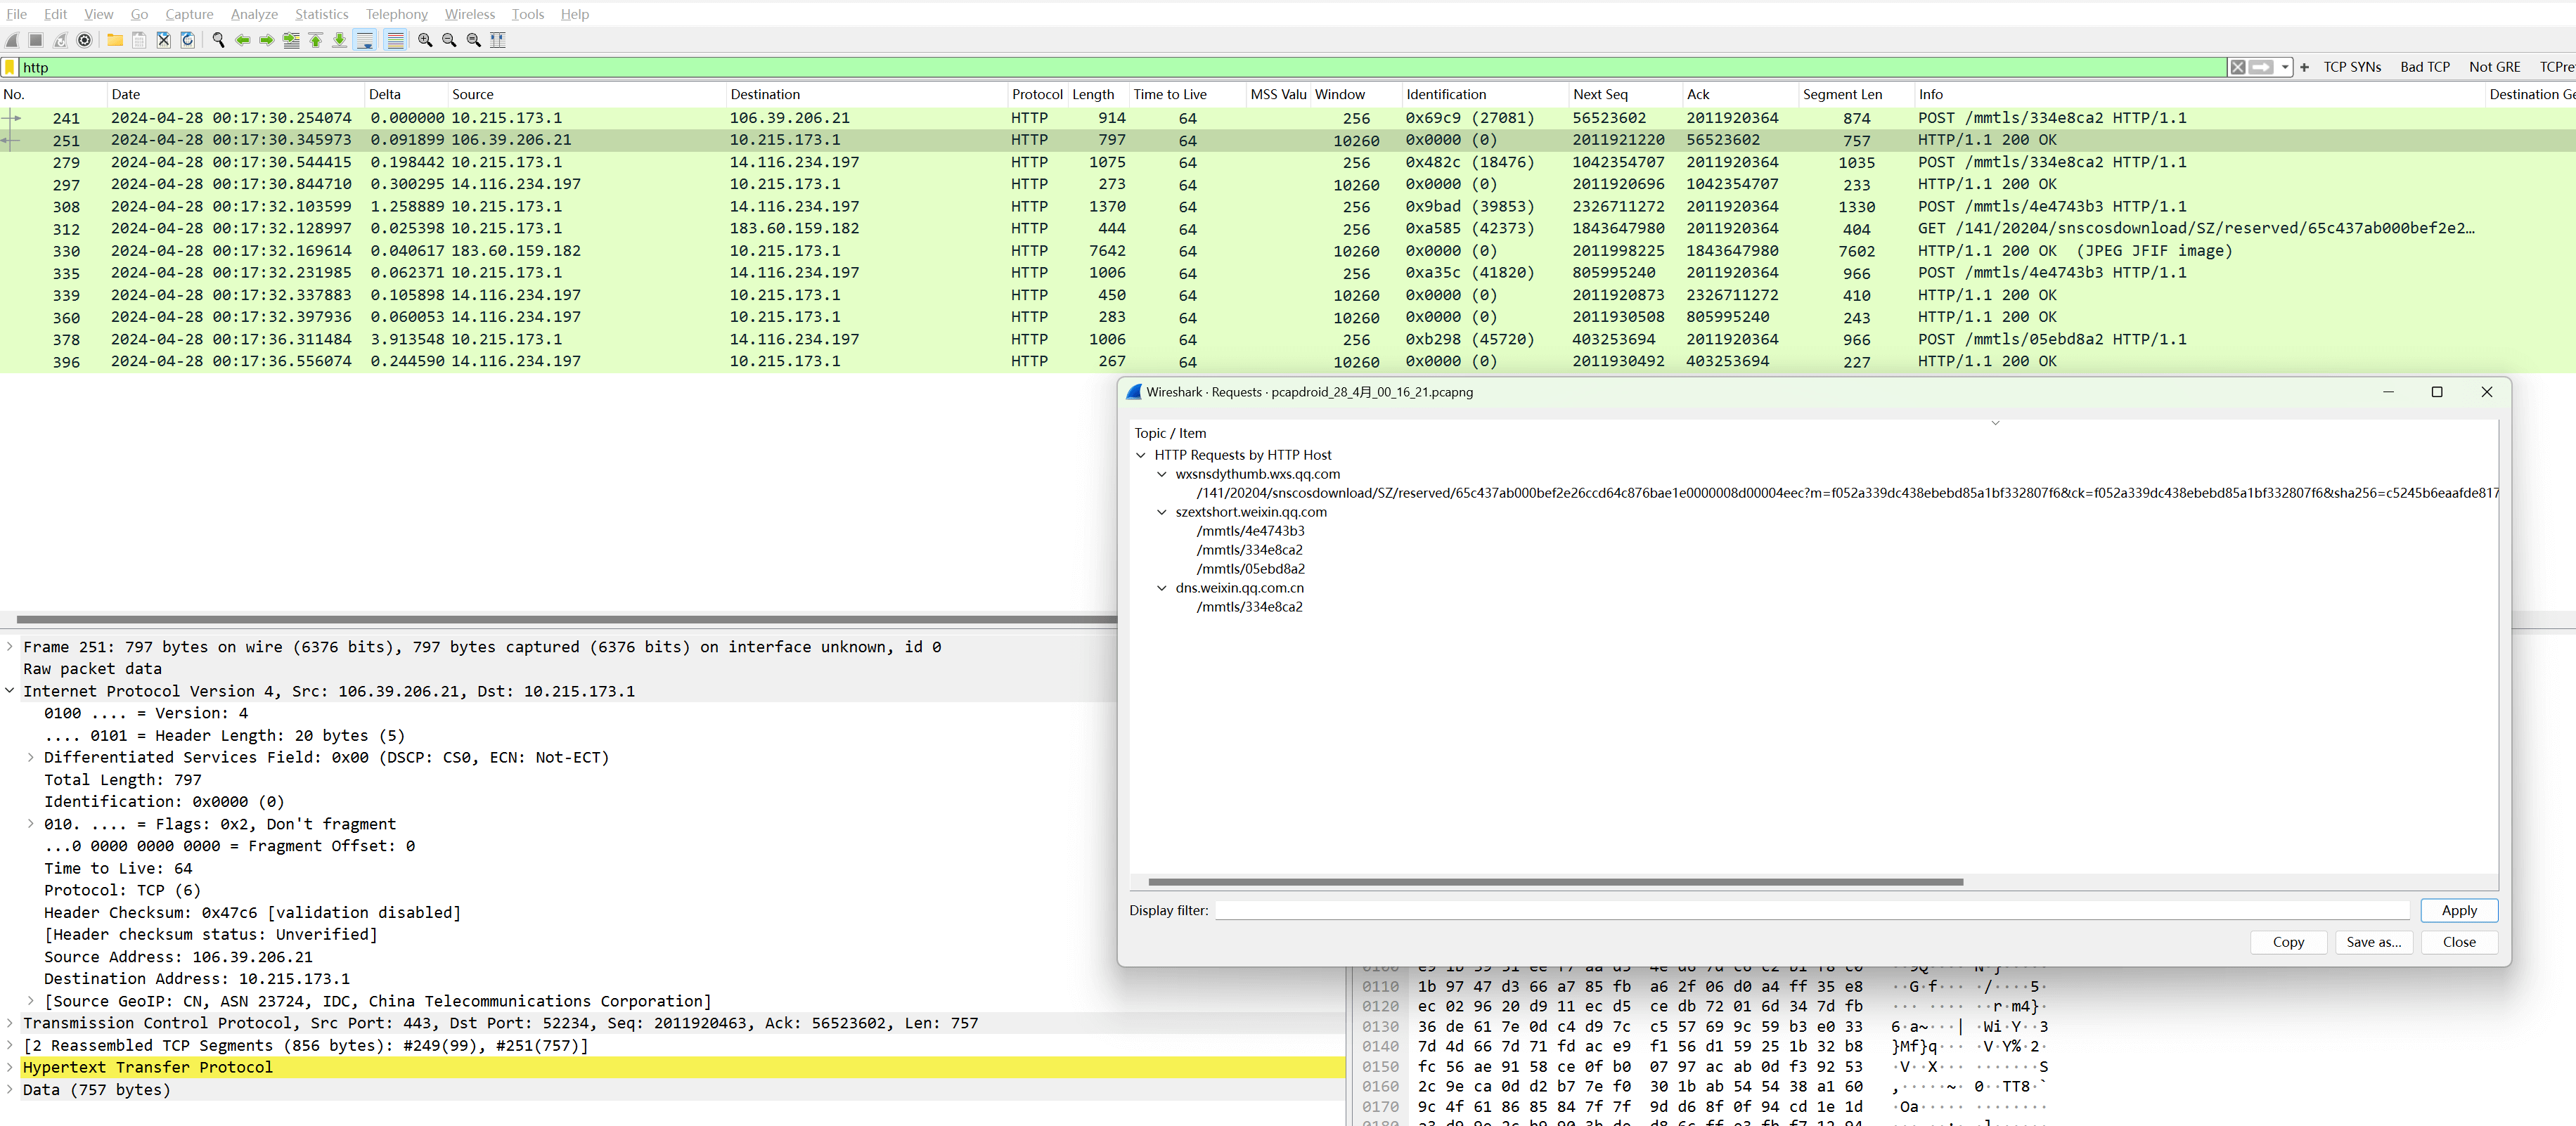Viewport: 2576px width, 1126px height.
Task: Click the resize columns icon
Action: pyautogui.click(x=498, y=40)
